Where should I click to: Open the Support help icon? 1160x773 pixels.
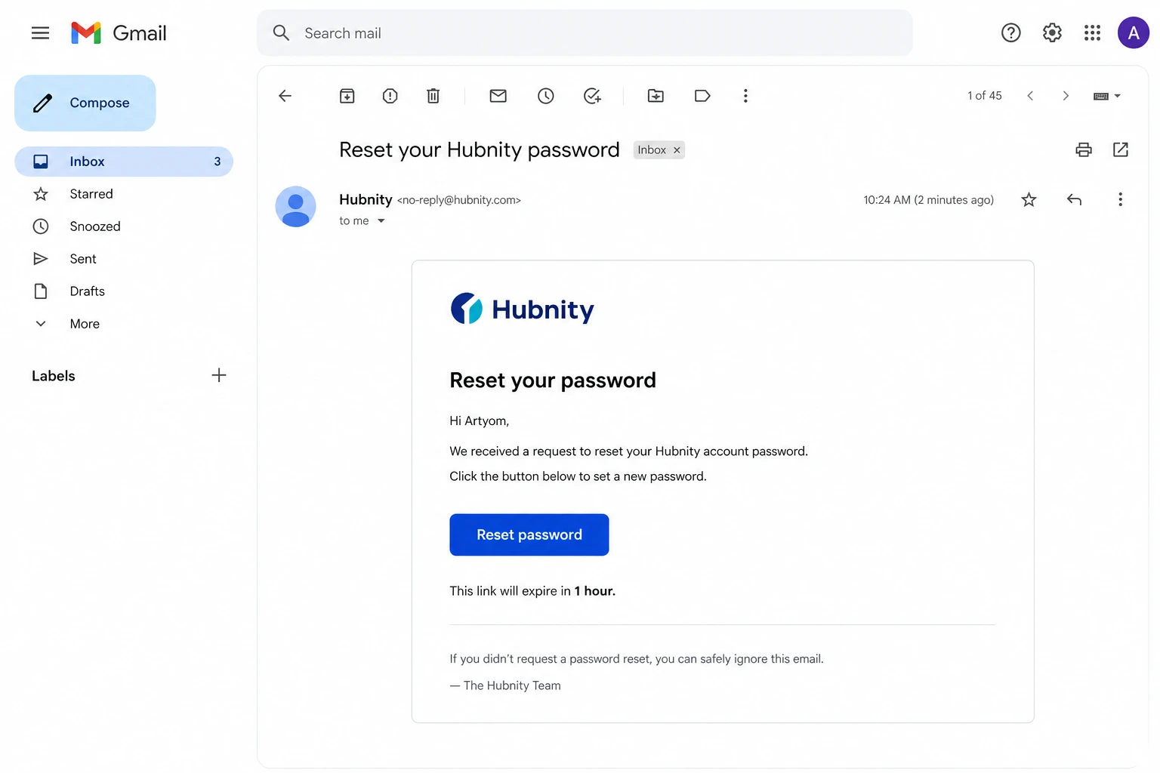(1010, 32)
